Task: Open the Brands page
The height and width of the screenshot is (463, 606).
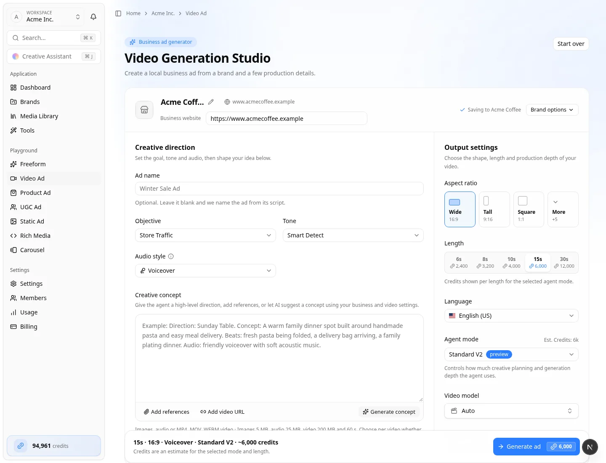Action: (54, 102)
